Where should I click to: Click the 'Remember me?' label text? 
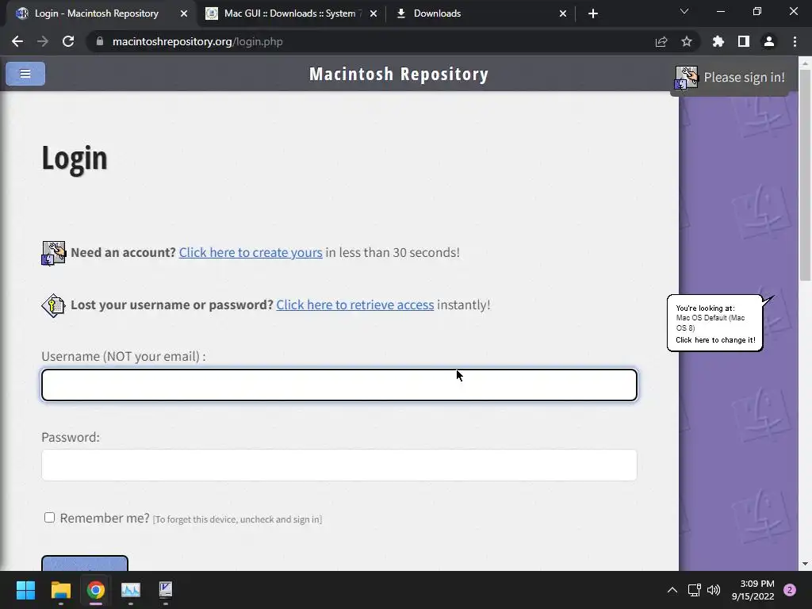click(105, 518)
